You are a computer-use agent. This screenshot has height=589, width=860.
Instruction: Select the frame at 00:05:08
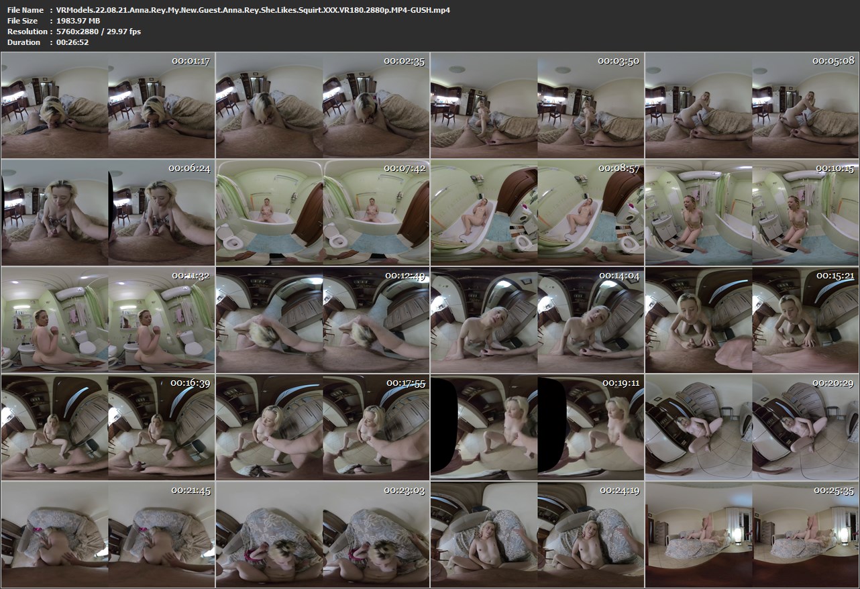point(752,105)
